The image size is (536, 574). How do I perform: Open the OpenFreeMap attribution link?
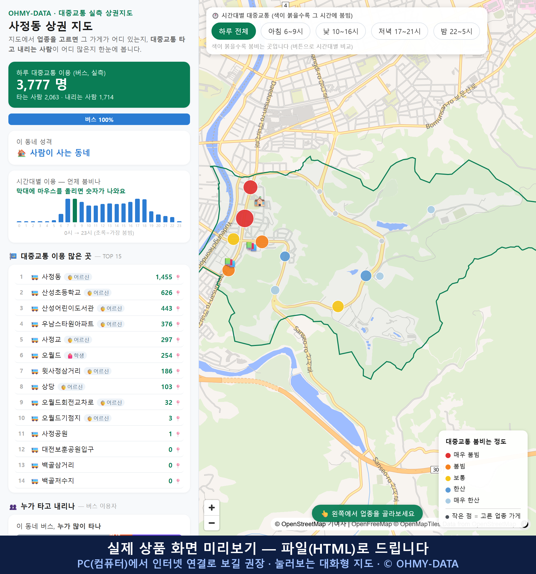[x=372, y=524]
